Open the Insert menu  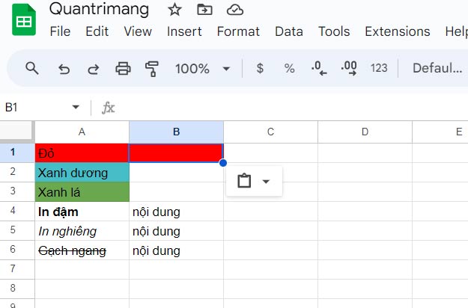point(184,31)
